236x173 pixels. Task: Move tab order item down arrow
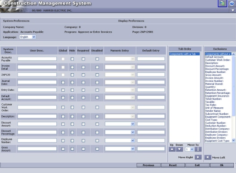(x=180, y=149)
